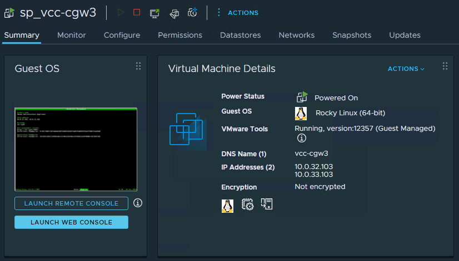Click LAUNCH REMOTE CONSOLE button
459x261 pixels.
pyautogui.click(x=72, y=203)
